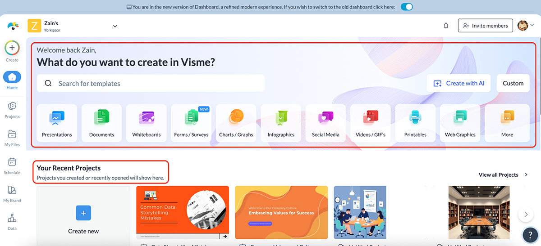Click the Visme logo icon
Viewport: 541px width, 246px height.
13,26
